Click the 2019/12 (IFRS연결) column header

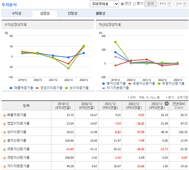click(63, 106)
